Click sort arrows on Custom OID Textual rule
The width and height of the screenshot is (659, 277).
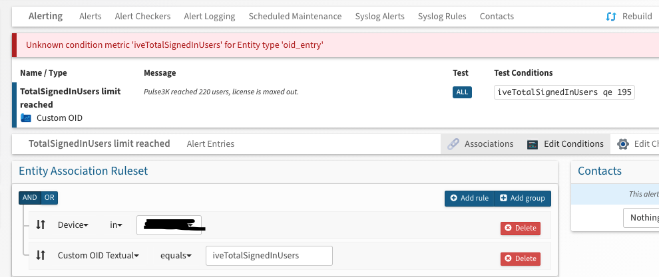tap(41, 255)
